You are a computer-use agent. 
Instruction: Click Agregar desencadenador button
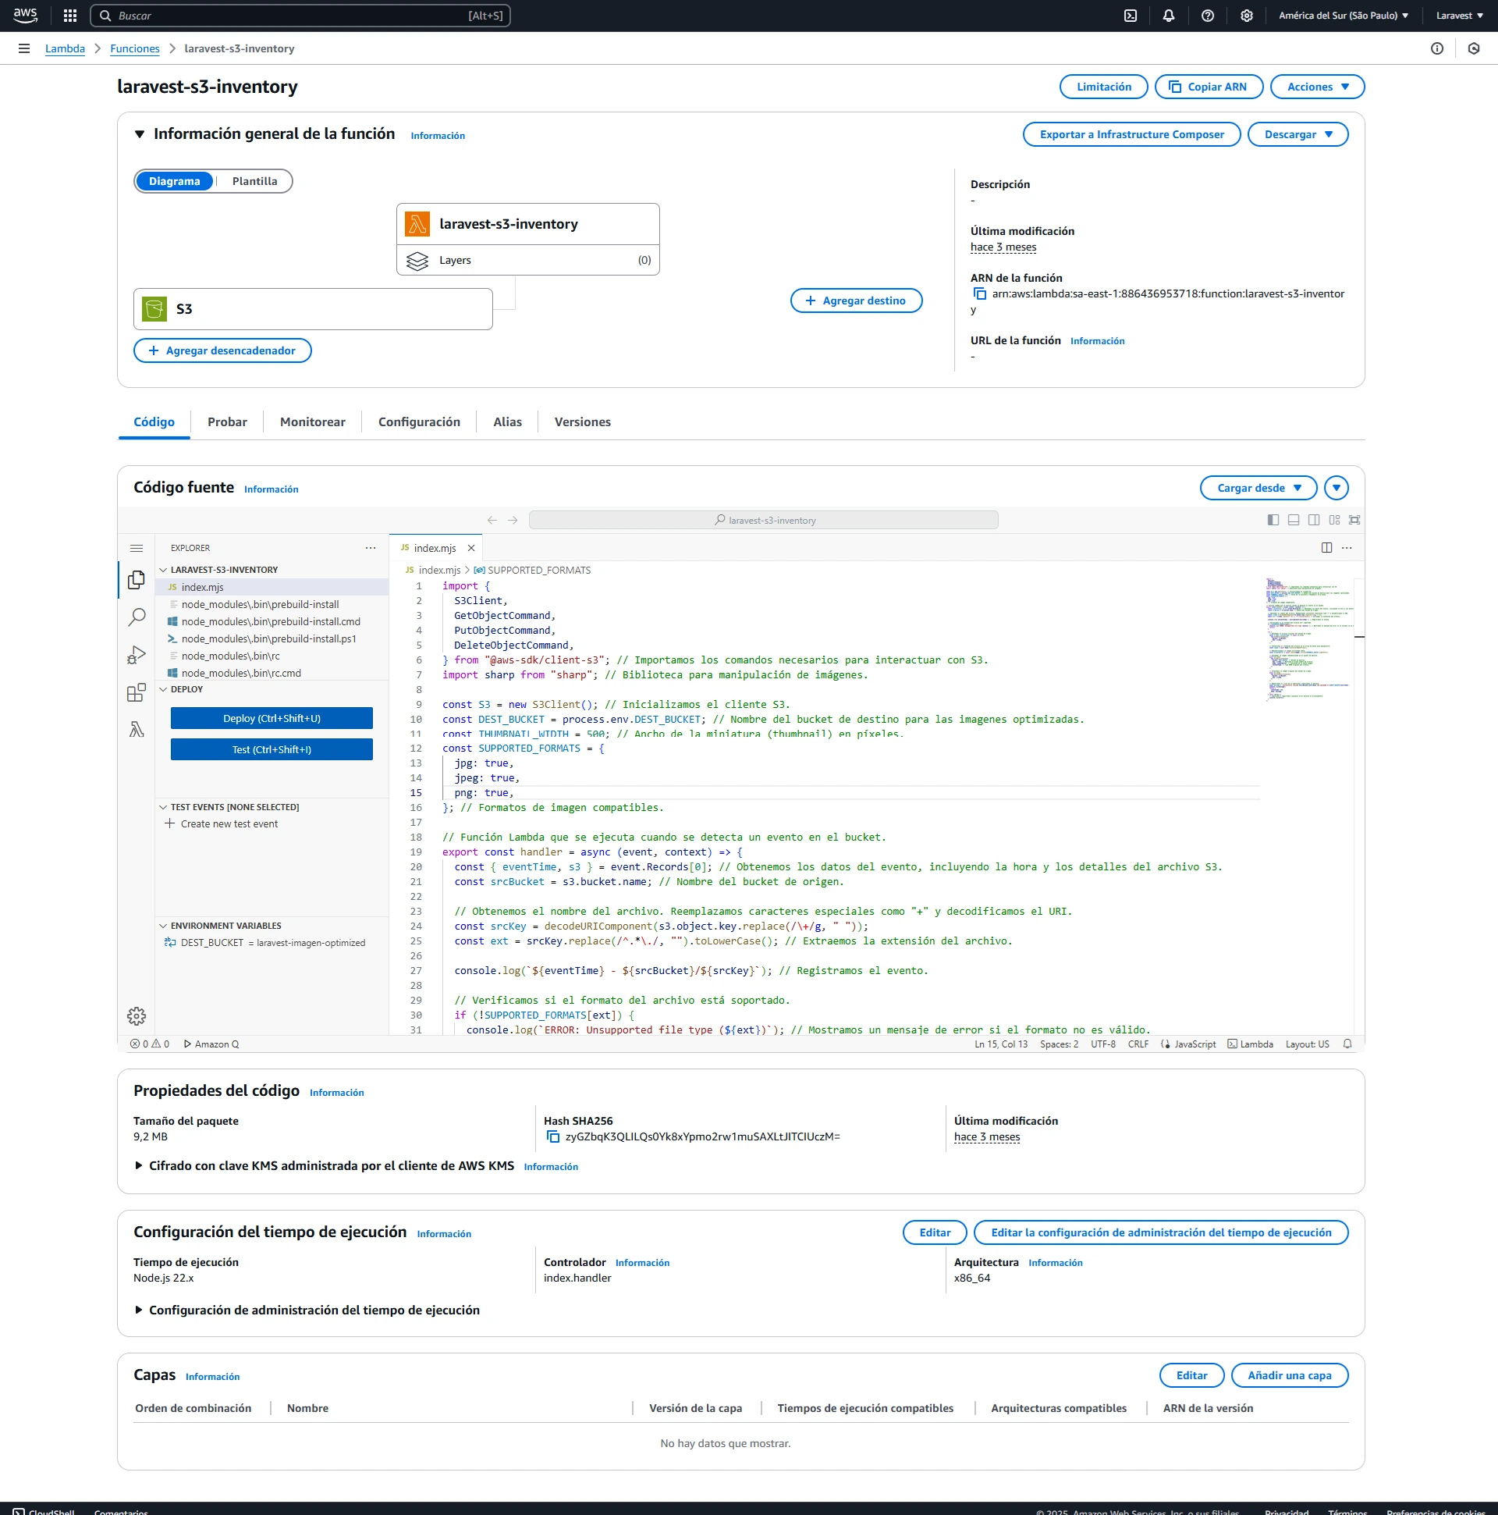[x=222, y=350]
